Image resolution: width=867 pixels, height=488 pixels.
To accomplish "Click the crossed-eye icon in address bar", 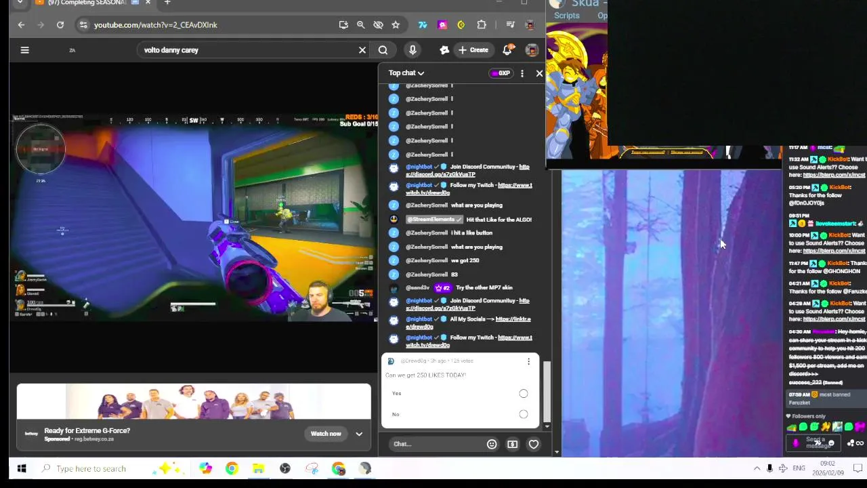I will [378, 24].
